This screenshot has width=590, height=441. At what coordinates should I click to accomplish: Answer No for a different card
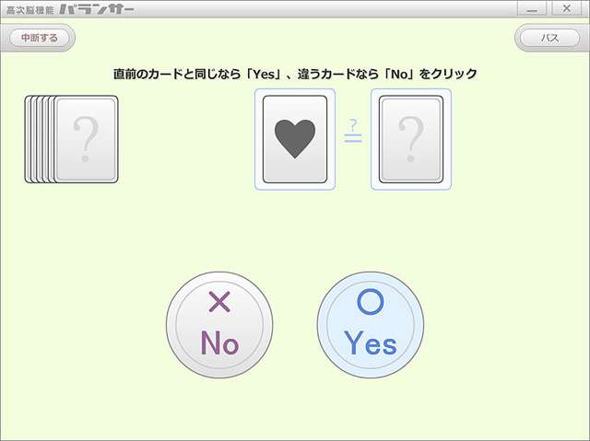pos(219,325)
